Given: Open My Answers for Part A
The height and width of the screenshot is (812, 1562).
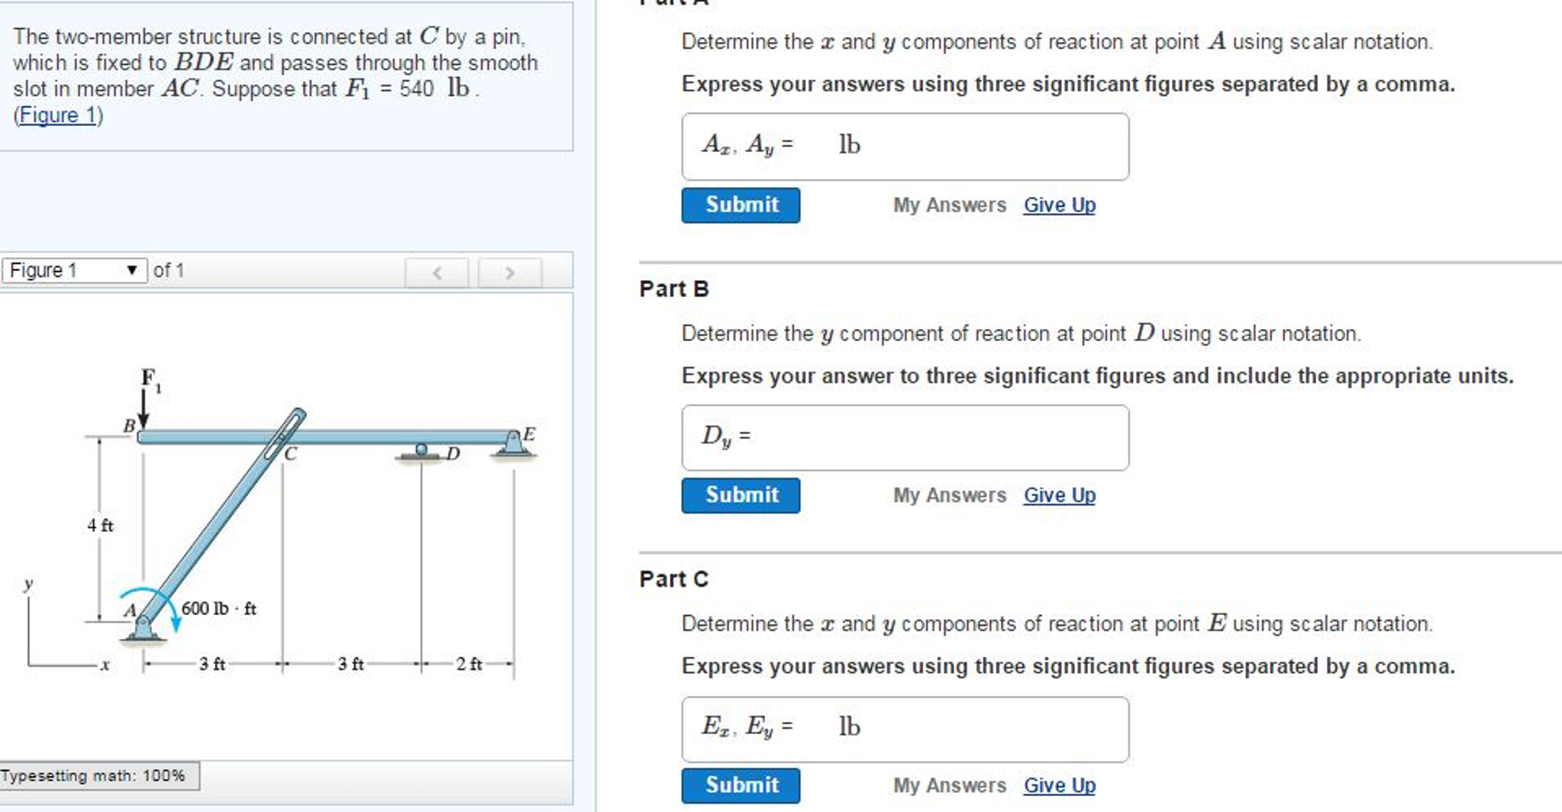Looking at the screenshot, I should point(948,205).
